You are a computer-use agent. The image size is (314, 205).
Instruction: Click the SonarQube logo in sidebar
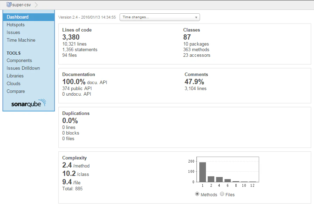pyautogui.click(x=29, y=103)
